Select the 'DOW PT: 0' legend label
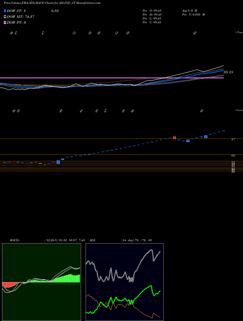 click(17, 22)
